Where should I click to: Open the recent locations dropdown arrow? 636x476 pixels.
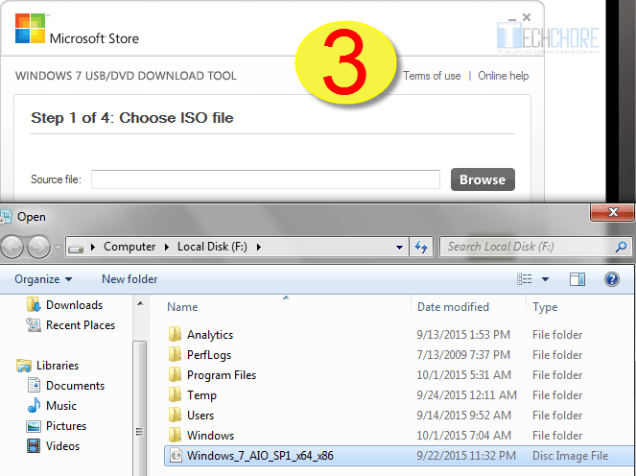tap(58, 247)
